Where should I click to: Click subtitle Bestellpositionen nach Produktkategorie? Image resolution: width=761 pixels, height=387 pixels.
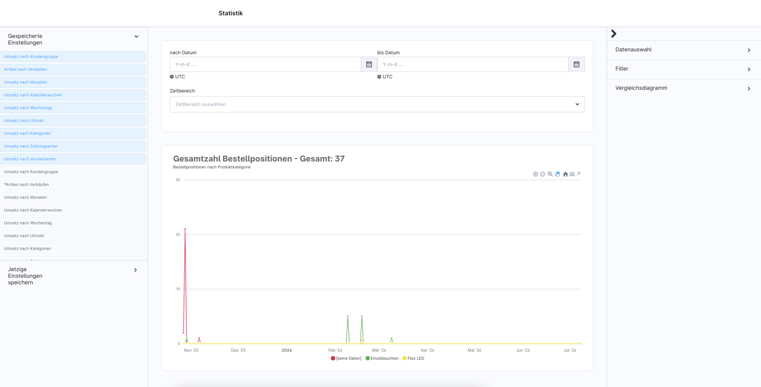point(212,167)
